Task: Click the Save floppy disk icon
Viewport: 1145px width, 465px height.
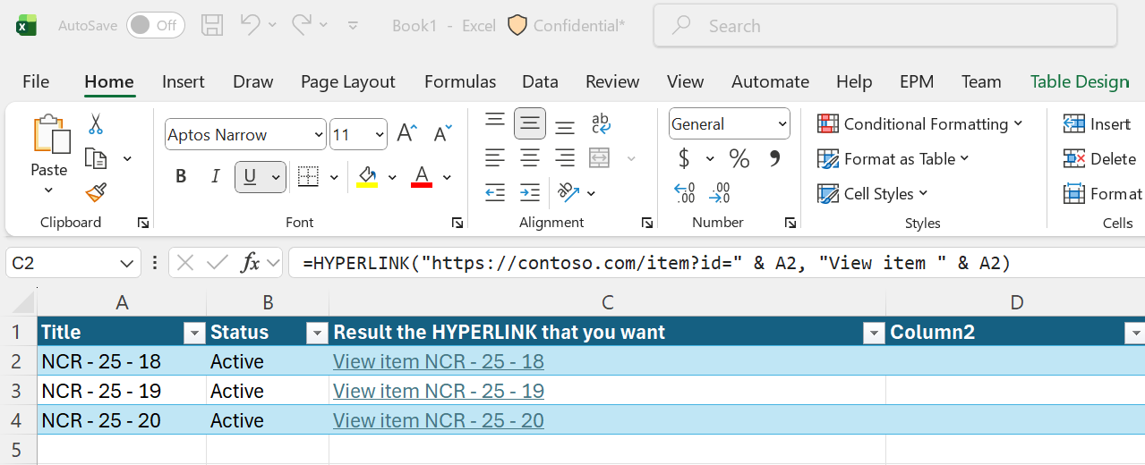Action: (x=212, y=25)
